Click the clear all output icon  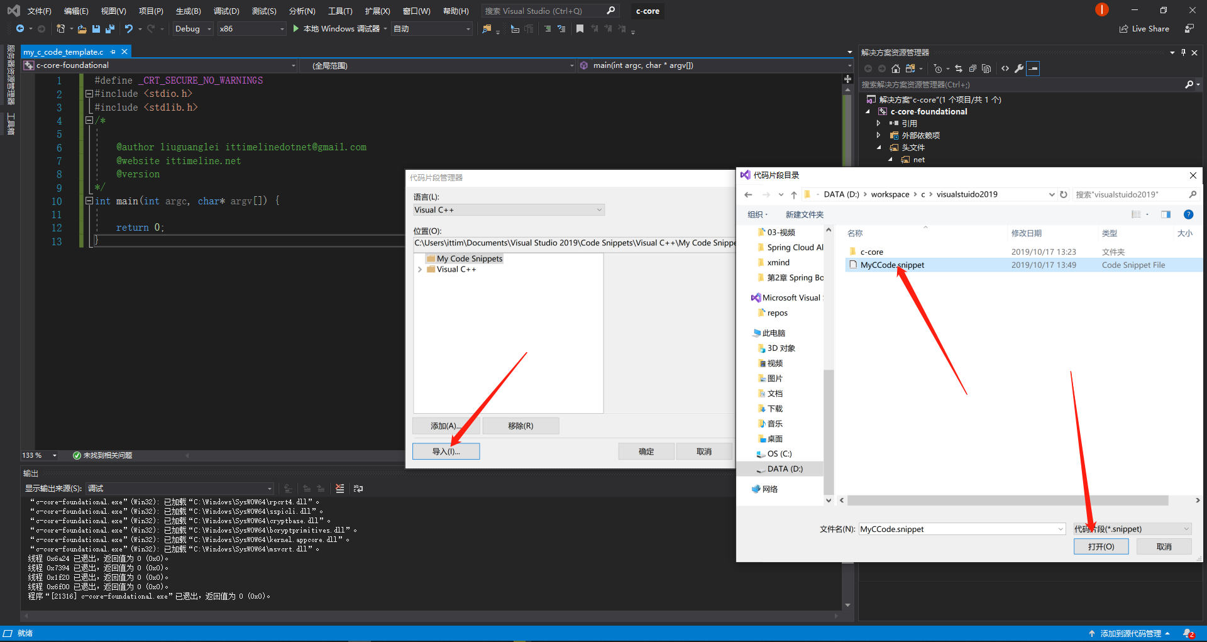pyautogui.click(x=340, y=489)
